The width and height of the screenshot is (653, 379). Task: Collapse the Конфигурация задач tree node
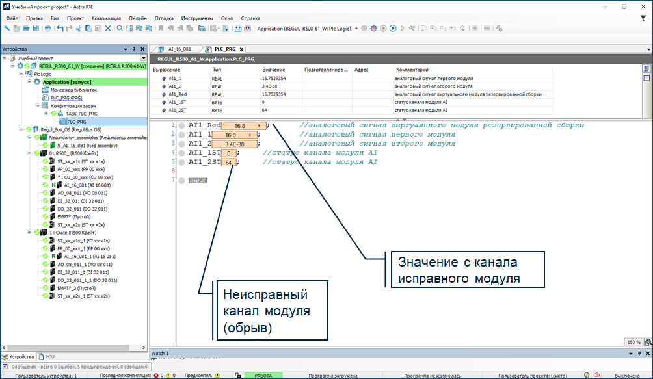[36, 105]
